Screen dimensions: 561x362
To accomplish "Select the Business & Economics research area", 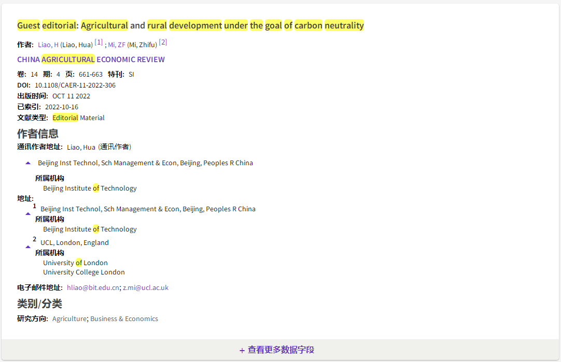I will click(x=124, y=319).
